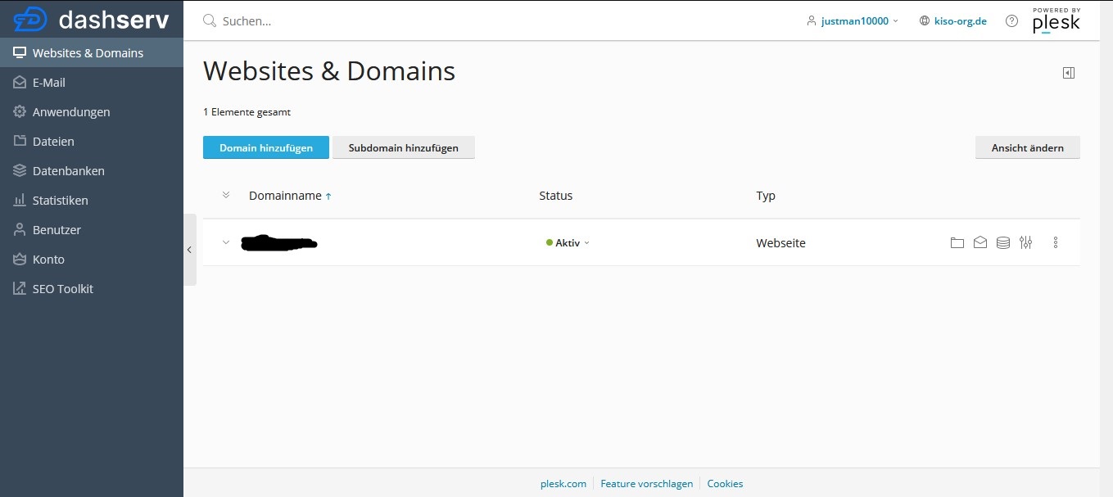Open the SEO Toolkit sidebar item
1113x497 pixels.
tap(62, 289)
